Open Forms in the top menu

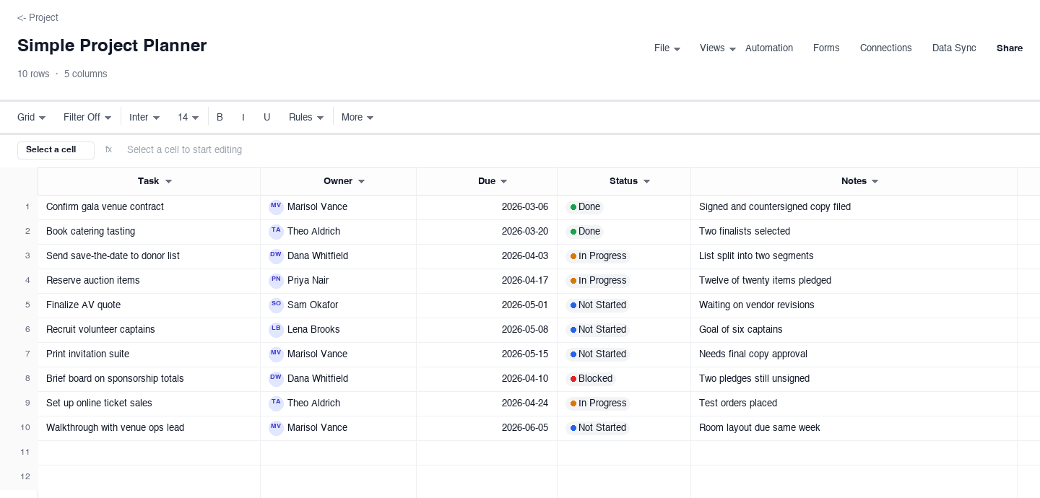pyautogui.click(x=826, y=48)
